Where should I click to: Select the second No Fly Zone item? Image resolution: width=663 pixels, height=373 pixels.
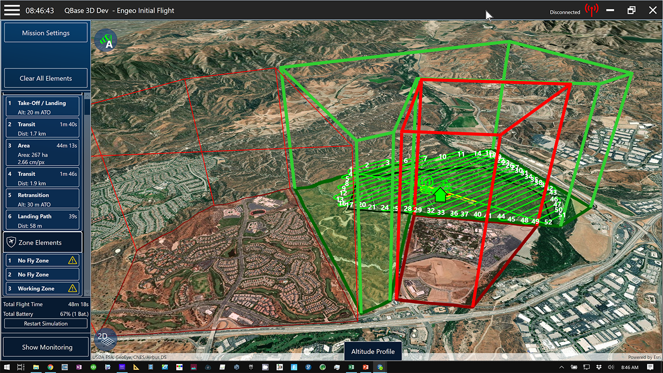[x=42, y=275]
